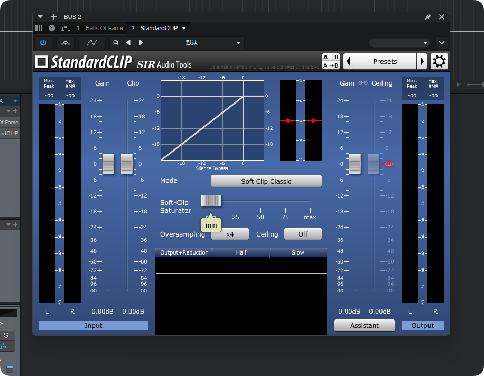
Task: Click the Output label bar
Action: tap(423, 325)
